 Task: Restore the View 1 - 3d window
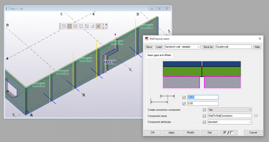click(x=159, y=9)
